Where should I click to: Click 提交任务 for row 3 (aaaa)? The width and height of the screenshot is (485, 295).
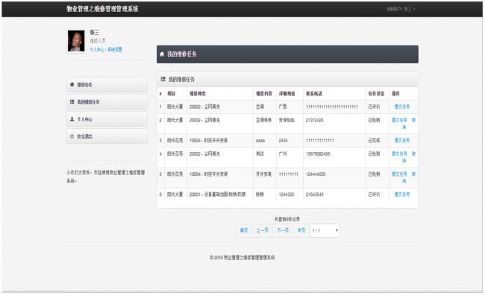pos(401,140)
